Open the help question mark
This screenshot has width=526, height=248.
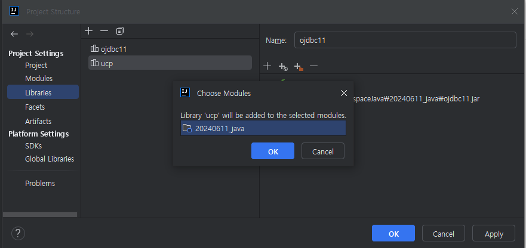tap(18, 233)
